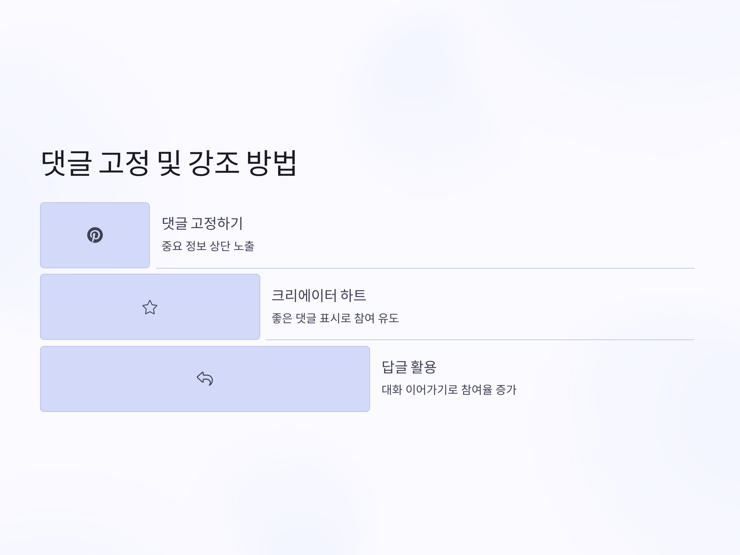
Task: Click the pin icon in first block
Action: (x=95, y=235)
